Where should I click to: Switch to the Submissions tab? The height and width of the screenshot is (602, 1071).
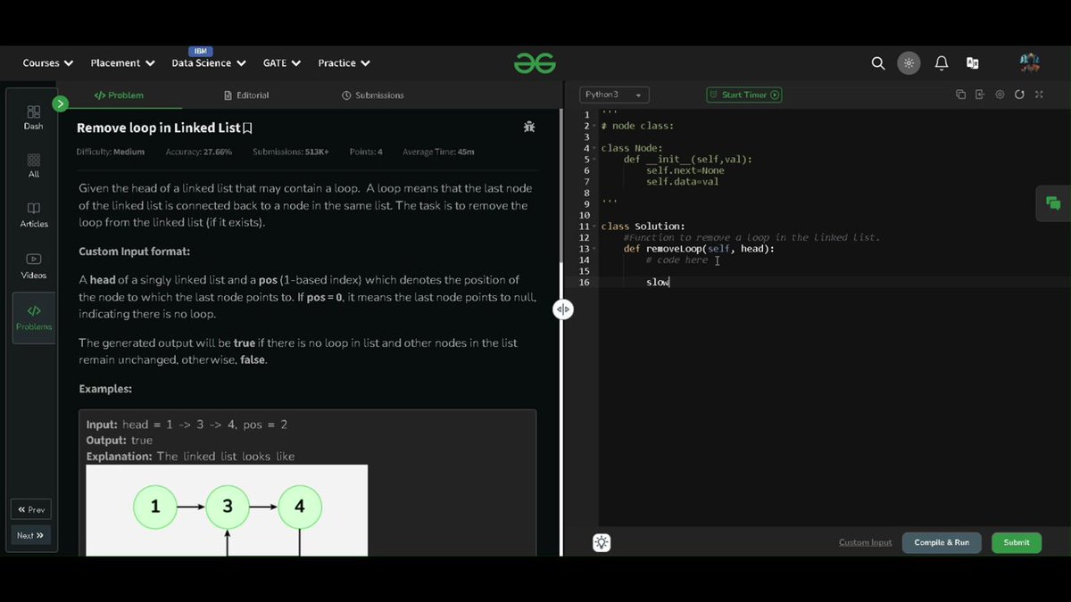tap(373, 95)
